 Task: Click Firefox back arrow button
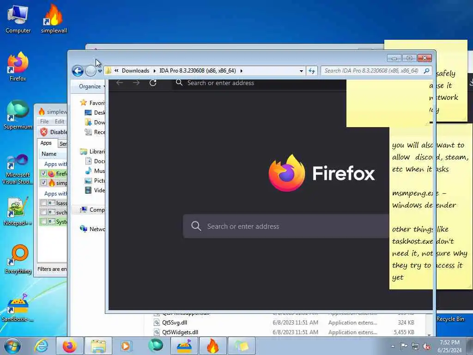point(120,83)
